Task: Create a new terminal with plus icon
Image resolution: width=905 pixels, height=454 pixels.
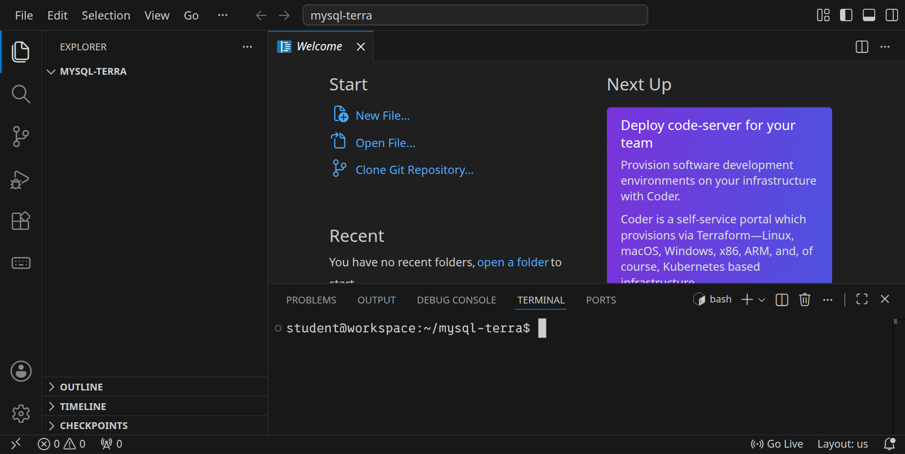Action: [x=747, y=300]
